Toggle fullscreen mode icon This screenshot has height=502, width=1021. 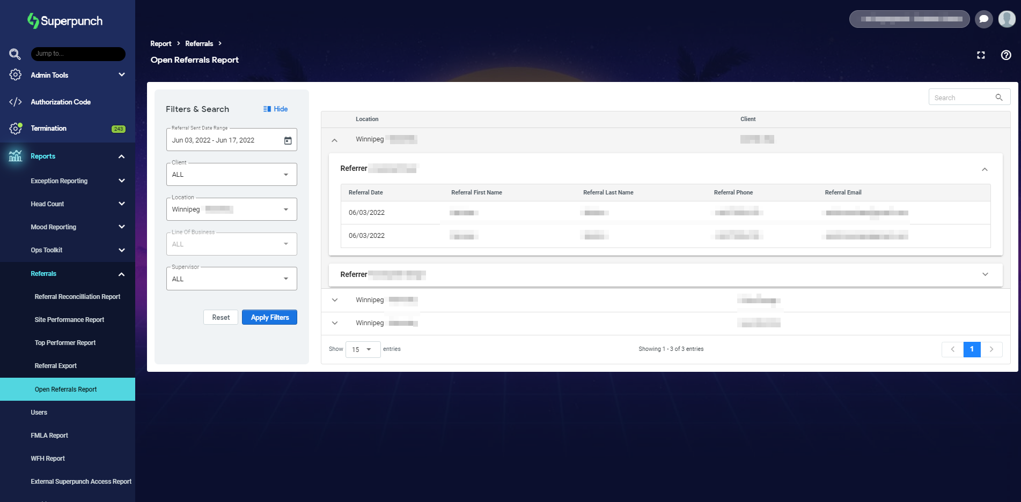point(981,55)
